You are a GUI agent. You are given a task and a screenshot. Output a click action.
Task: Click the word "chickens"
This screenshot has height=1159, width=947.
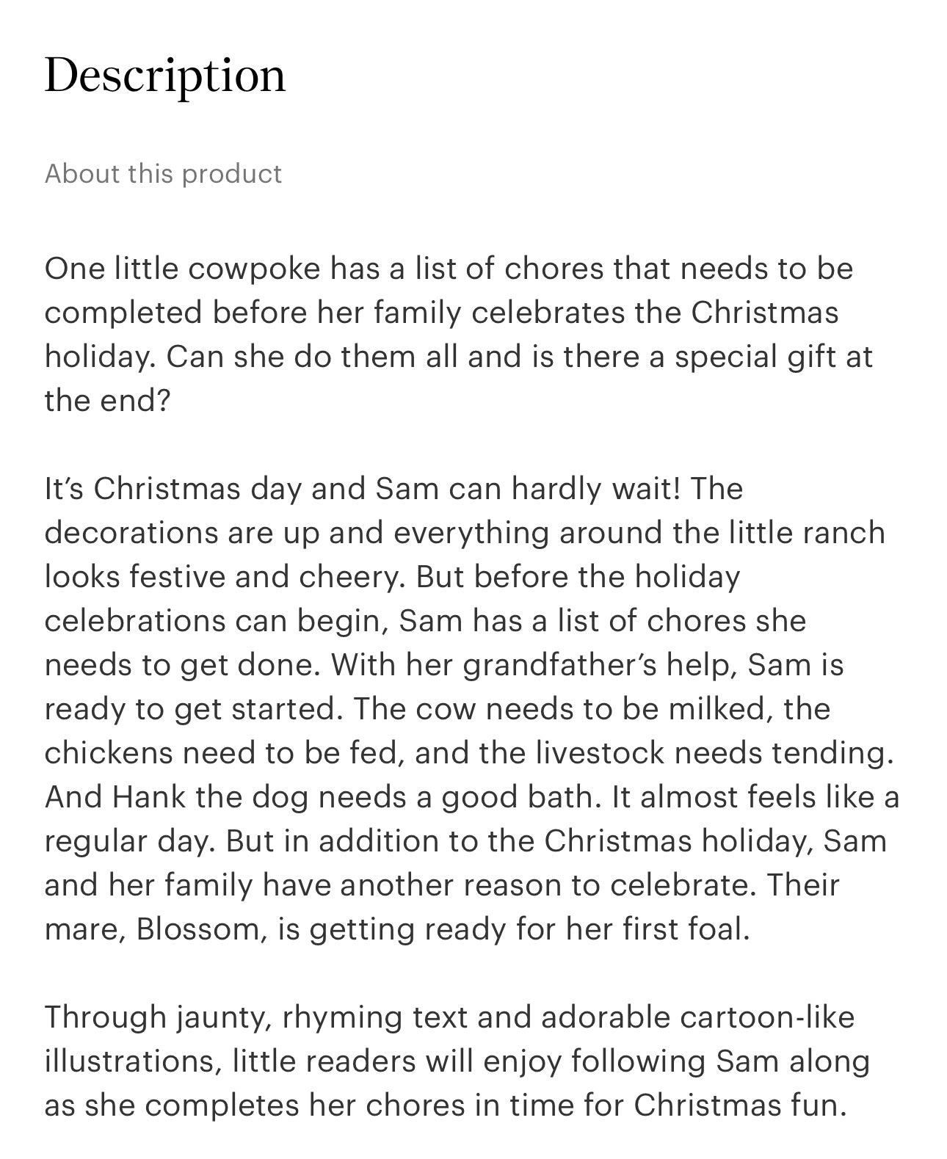click(x=109, y=753)
